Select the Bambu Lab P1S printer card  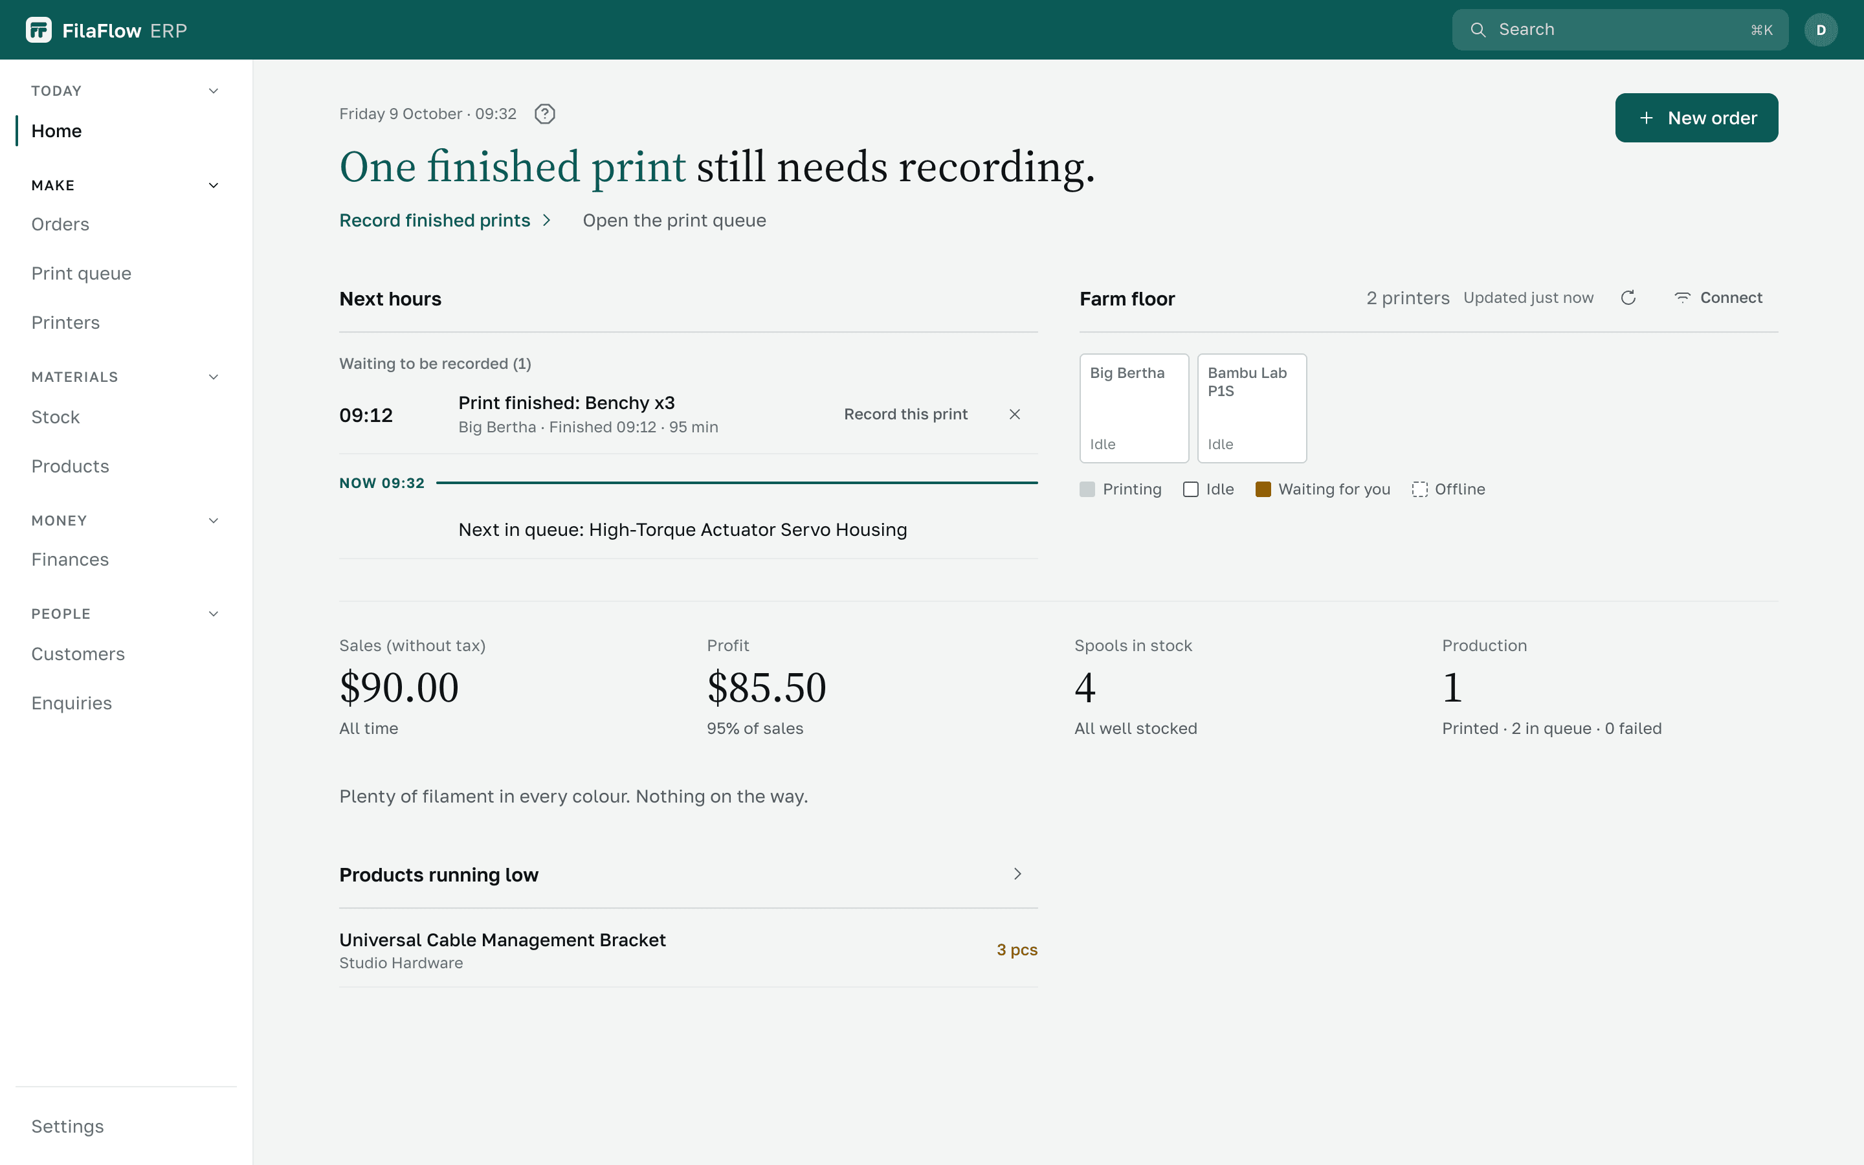(1252, 408)
